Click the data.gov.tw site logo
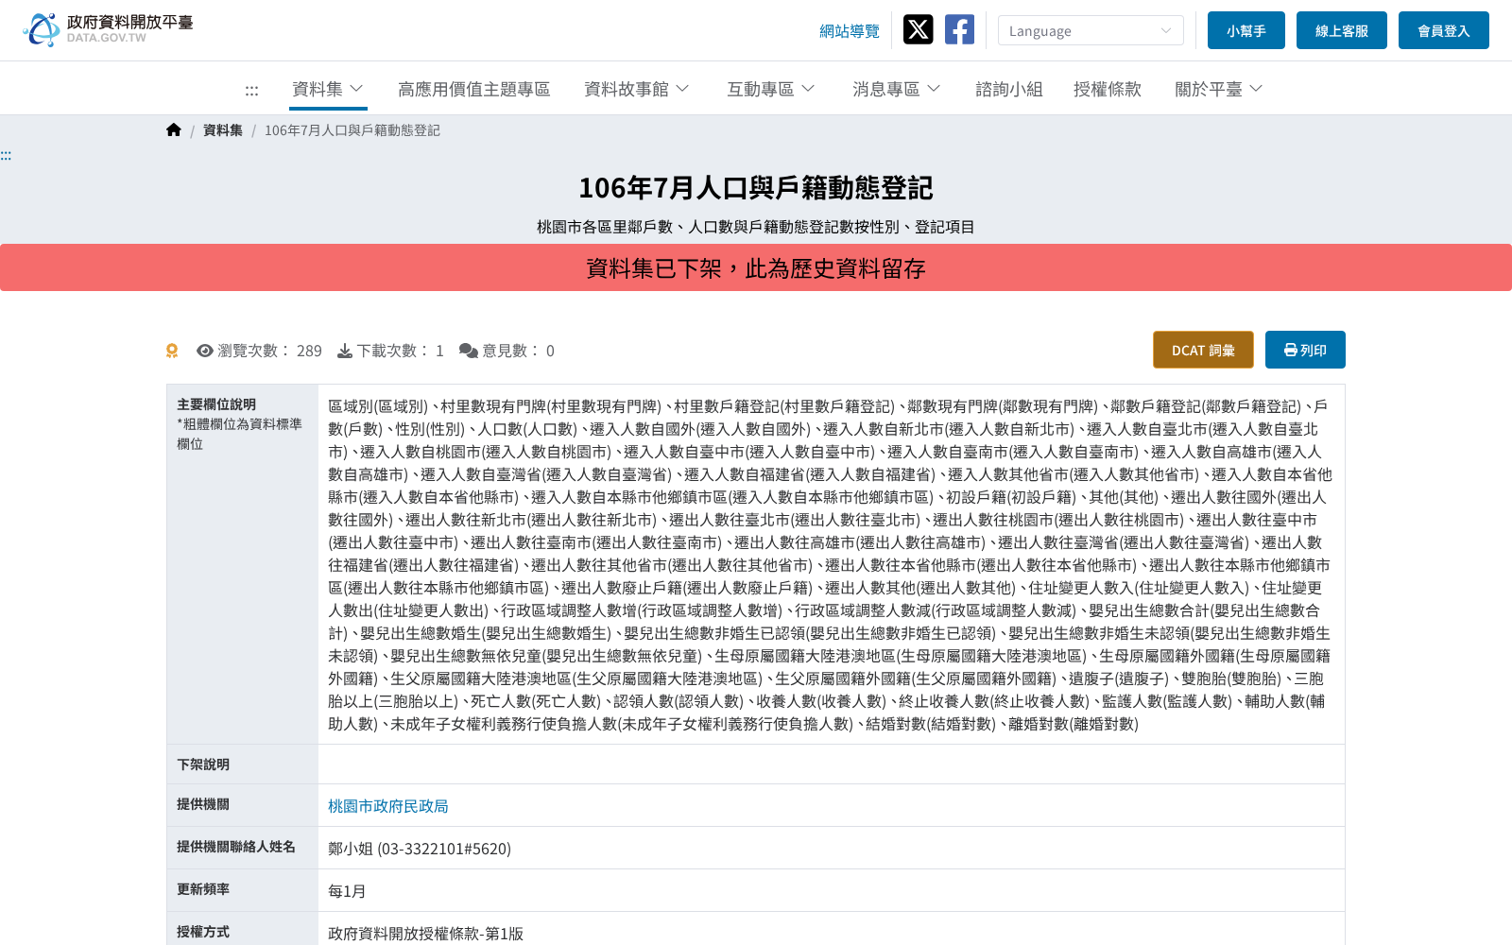1512x945 pixels. tap(108, 29)
